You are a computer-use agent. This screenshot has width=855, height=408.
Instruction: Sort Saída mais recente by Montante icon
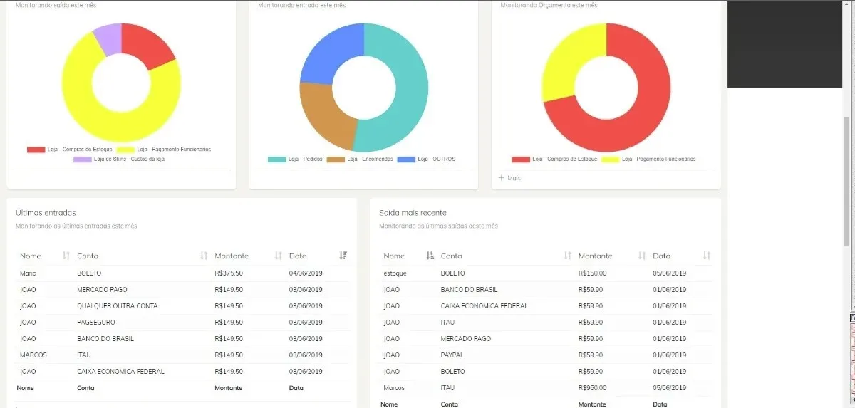click(x=642, y=256)
